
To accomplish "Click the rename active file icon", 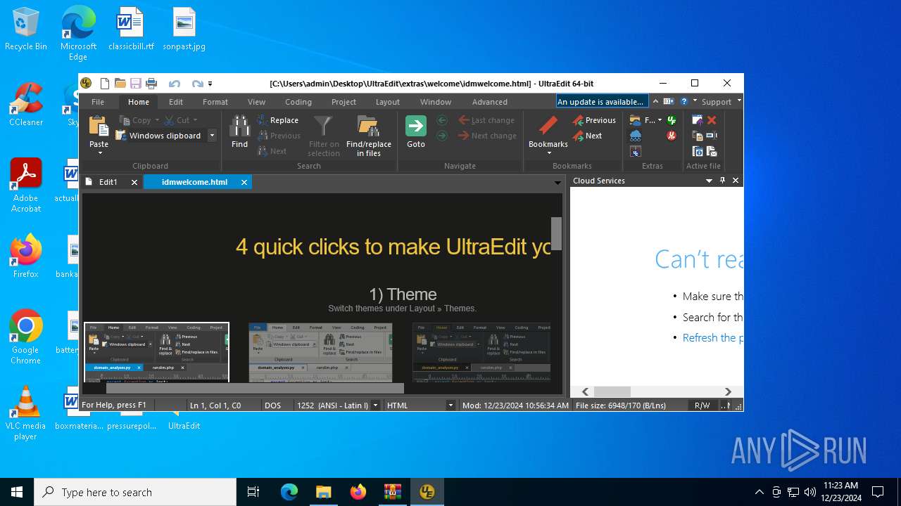I will click(x=712, y=136).
